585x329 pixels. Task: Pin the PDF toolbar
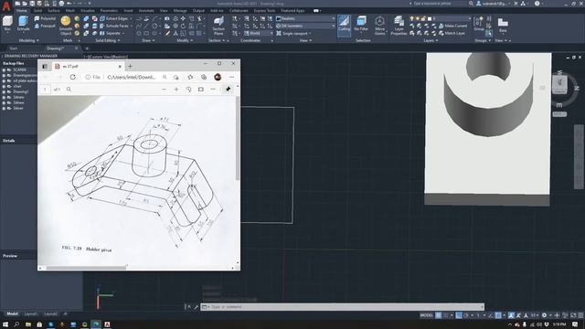(x=228, y=90)
